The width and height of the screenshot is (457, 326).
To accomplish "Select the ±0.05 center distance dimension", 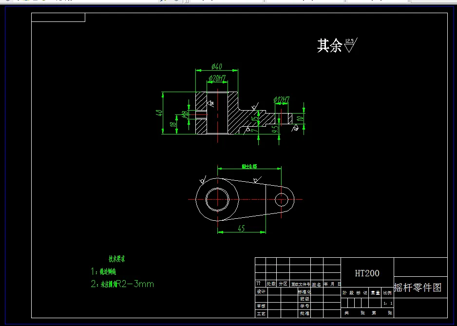I will [x=249, y=167].
